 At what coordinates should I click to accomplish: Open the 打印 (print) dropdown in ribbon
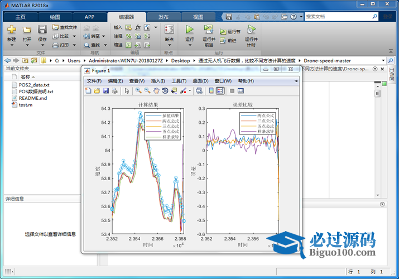tap(75, 45)
